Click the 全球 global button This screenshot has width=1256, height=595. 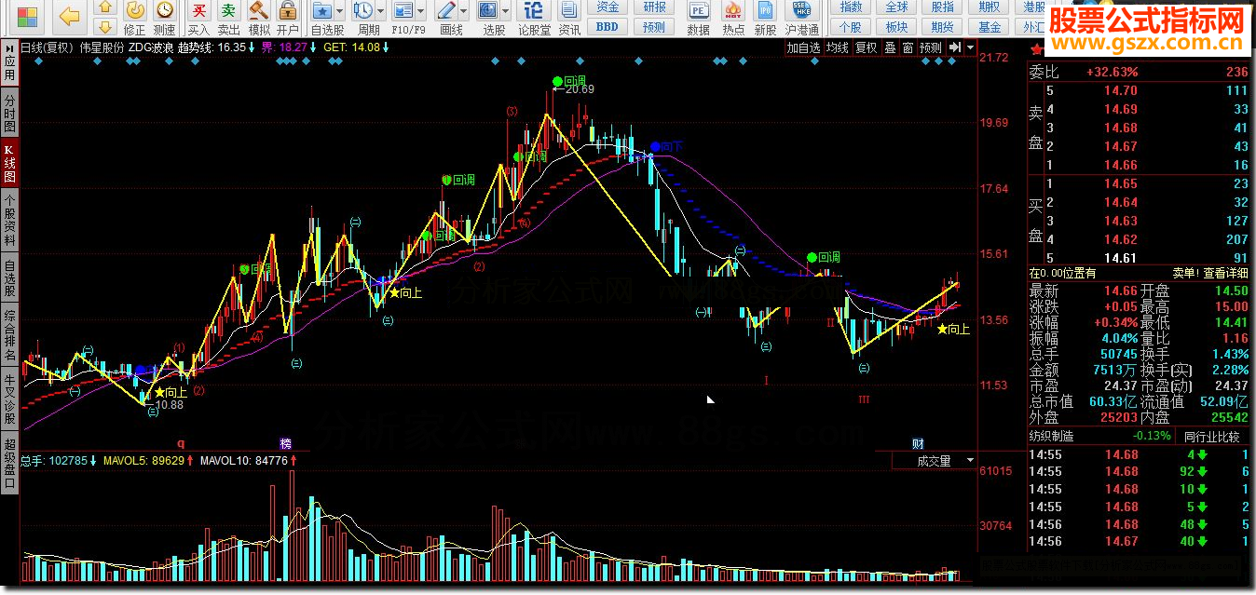pos(896,7)
